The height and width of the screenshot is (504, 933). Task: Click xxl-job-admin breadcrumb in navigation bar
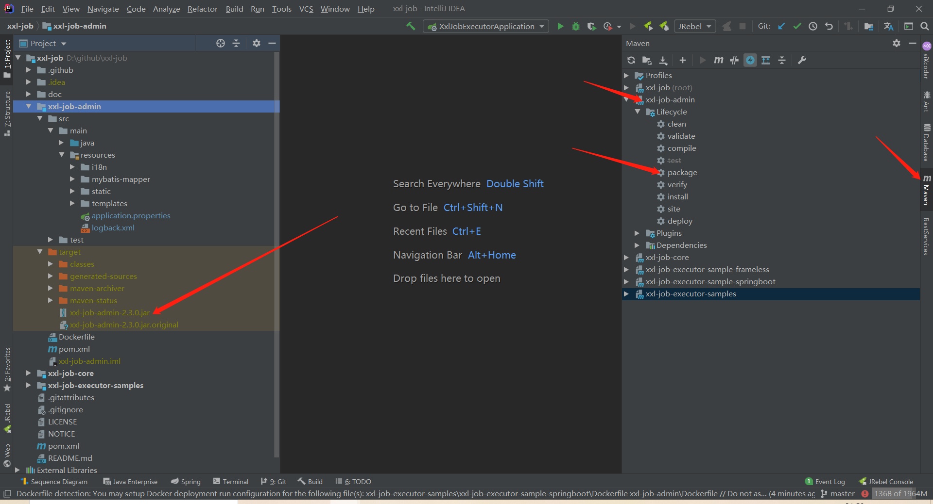tap(80, 26)
